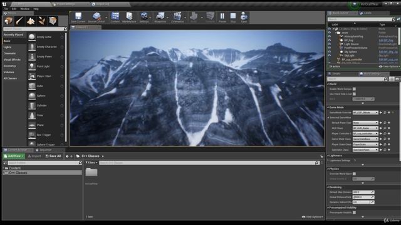Screen dimensions: 401x225
Task: Open the Cinematics toolbar button
Action: [x=177, y=17]
